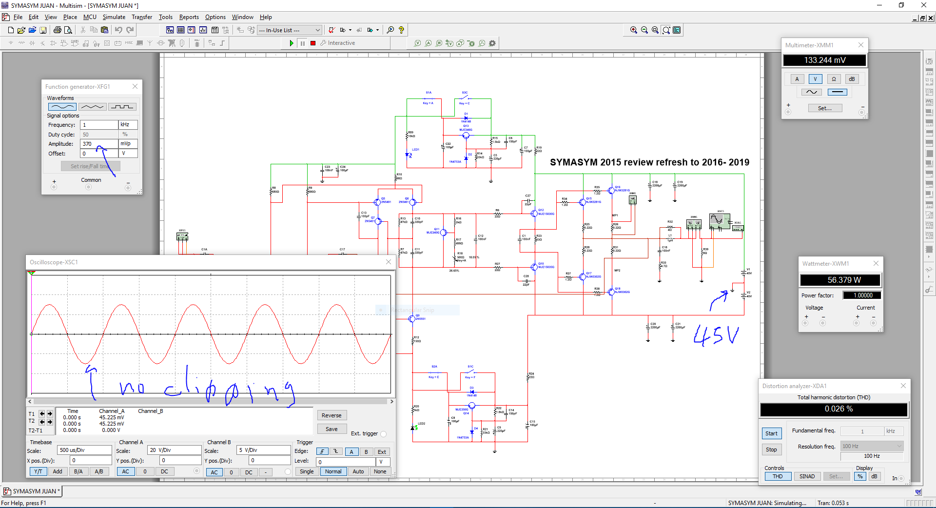Viewport: 936px width, 508px height.
Task: Switch multimeter to ammeter mode A
Action: (x=797, y=79)
